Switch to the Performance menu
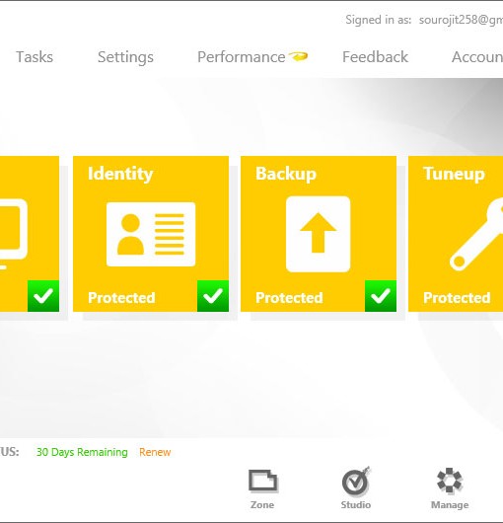Viewport: 503px width, 523px height. coord(242,57)
